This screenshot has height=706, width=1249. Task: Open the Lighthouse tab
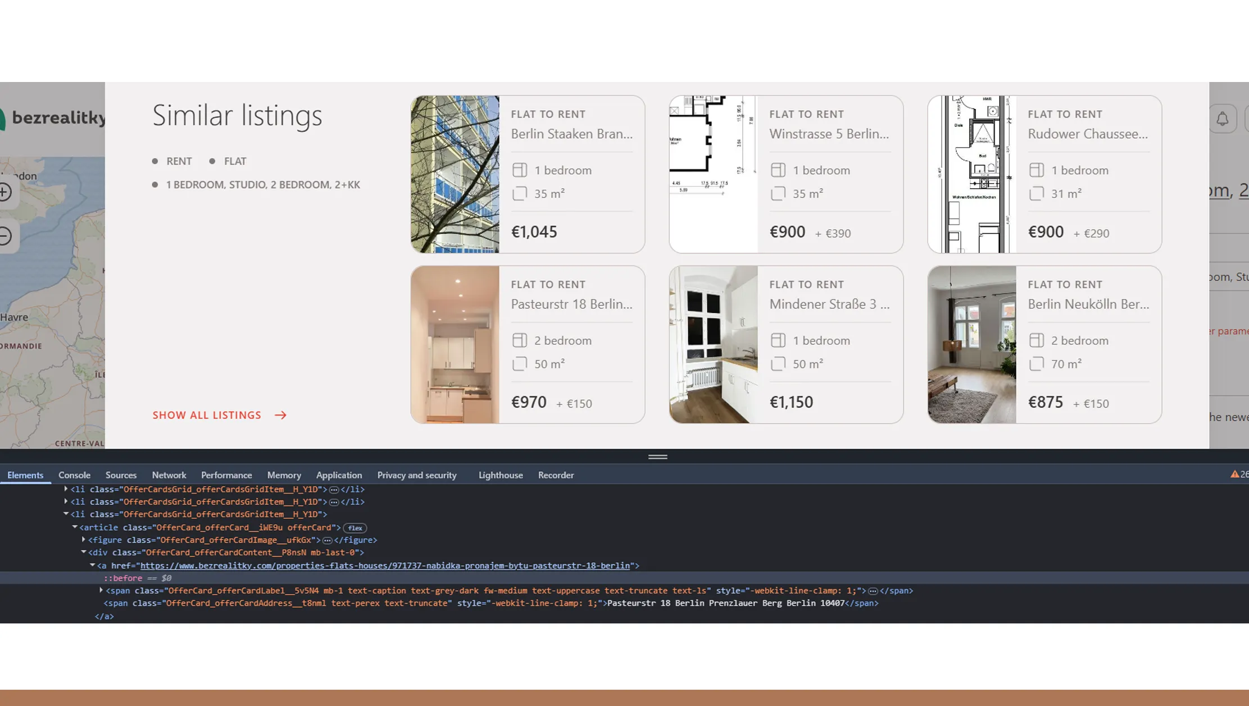tap(500, 475)
